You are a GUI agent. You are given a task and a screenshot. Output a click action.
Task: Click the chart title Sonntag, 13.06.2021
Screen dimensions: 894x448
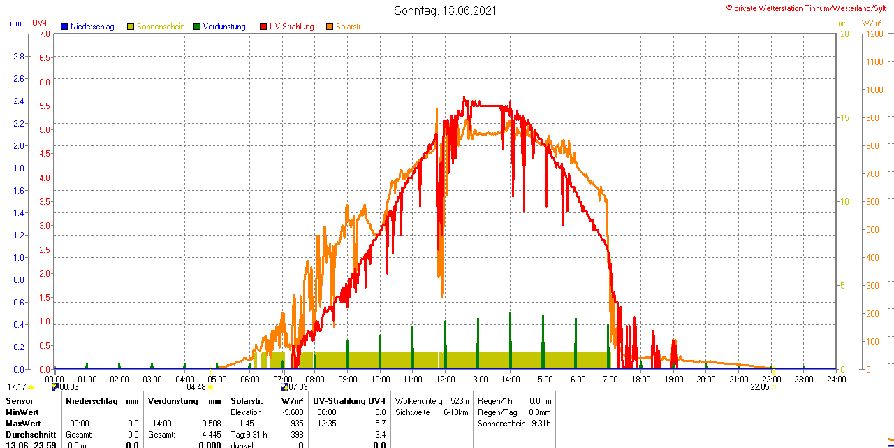click(446, 10)
